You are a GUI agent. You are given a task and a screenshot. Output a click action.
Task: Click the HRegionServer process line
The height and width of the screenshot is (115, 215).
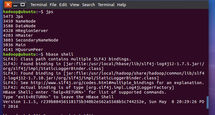[25, 31]
